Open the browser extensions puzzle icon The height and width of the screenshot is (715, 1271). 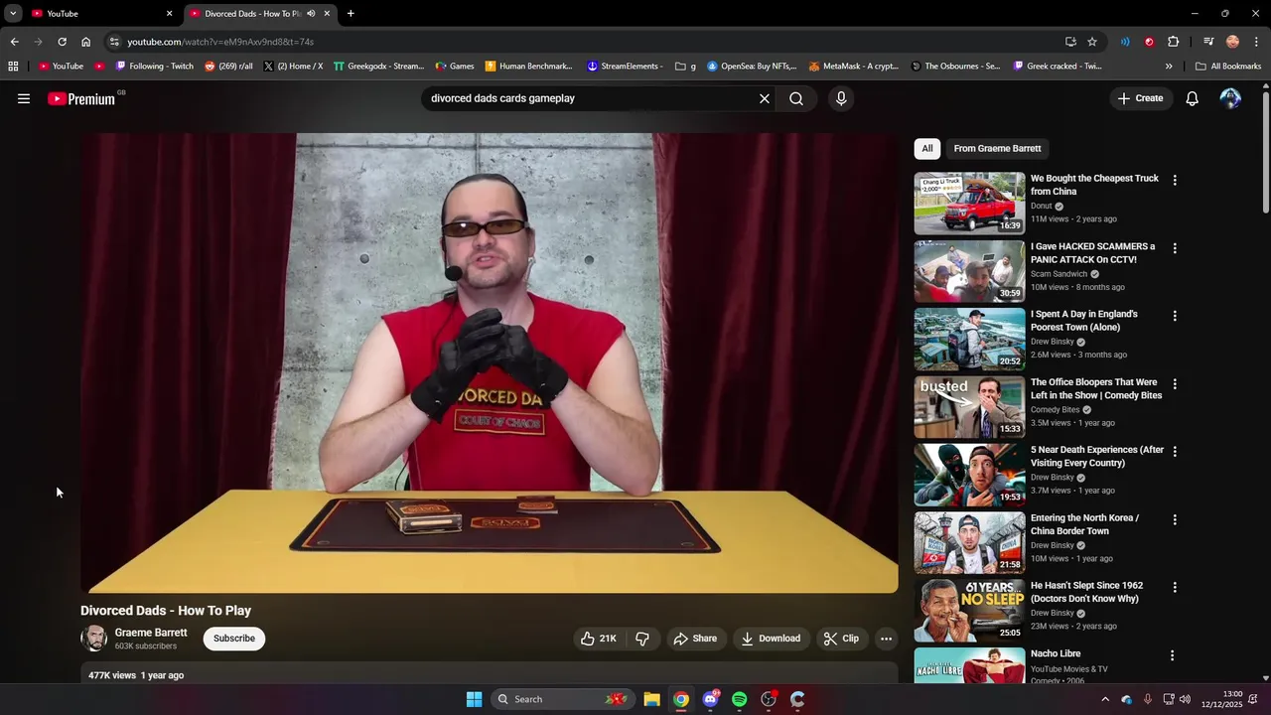click(1174, 42)
